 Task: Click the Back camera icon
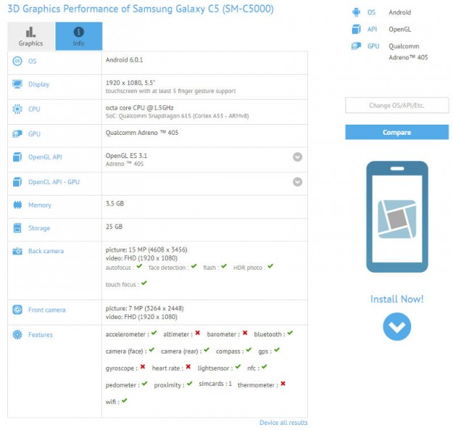tap(17, 252)
